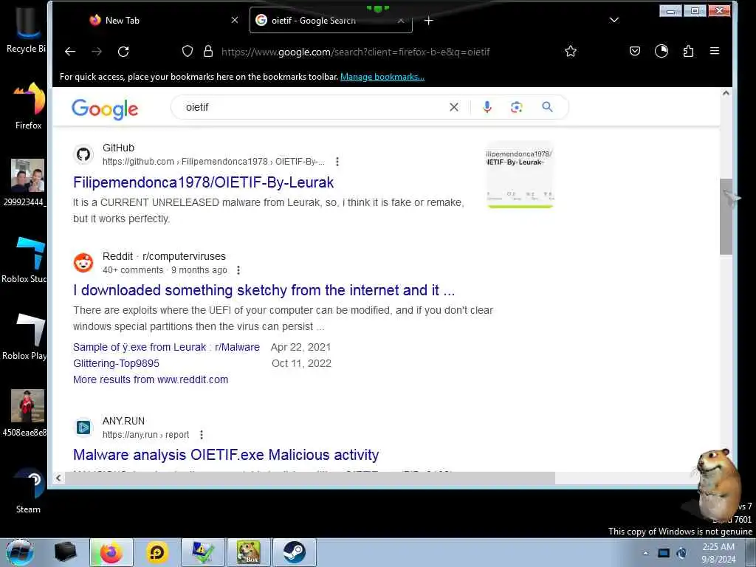The height and width of the screenshot is (567, 756).
Task: Go back to the previous page
Action: tap(70, 52)
